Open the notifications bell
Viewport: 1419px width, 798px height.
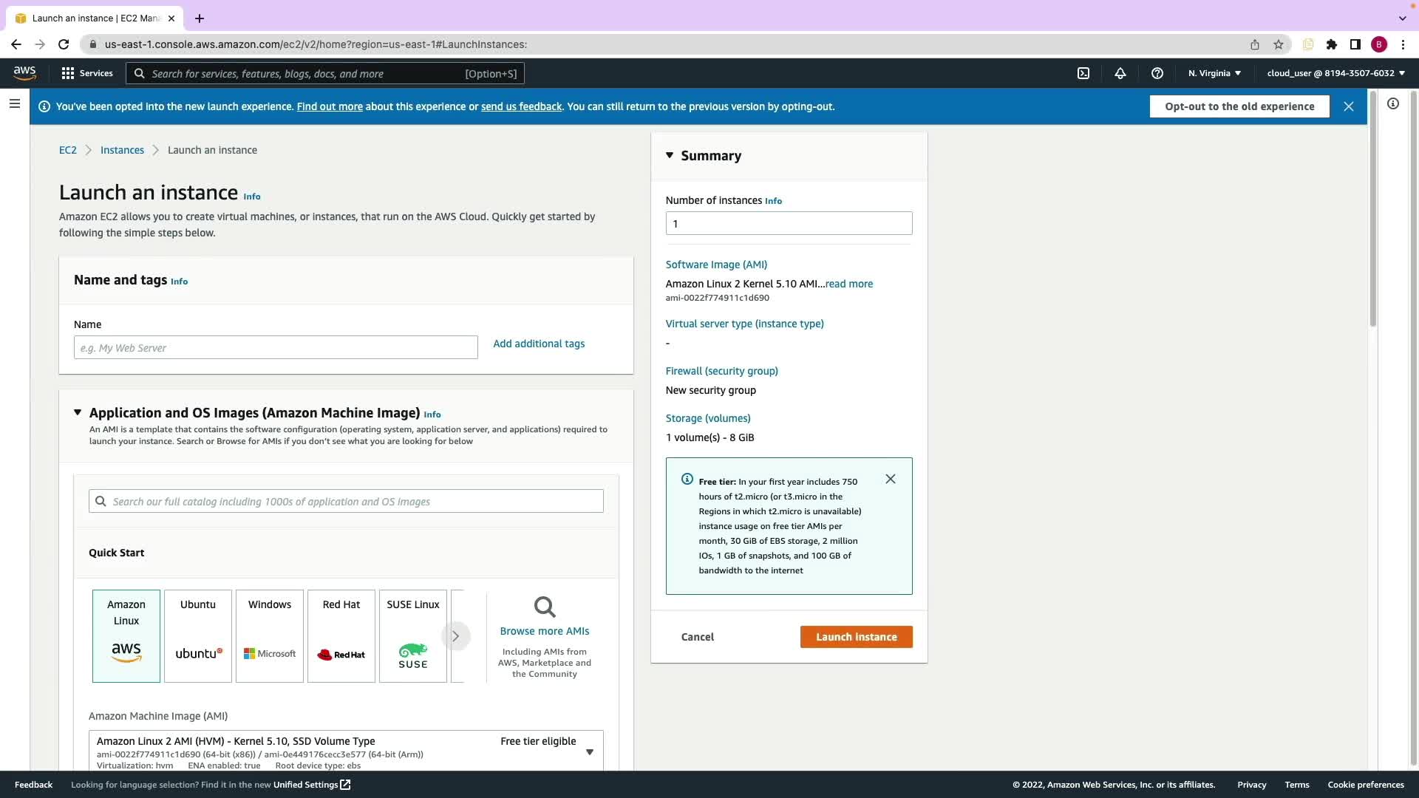(x=1120, y=73)
